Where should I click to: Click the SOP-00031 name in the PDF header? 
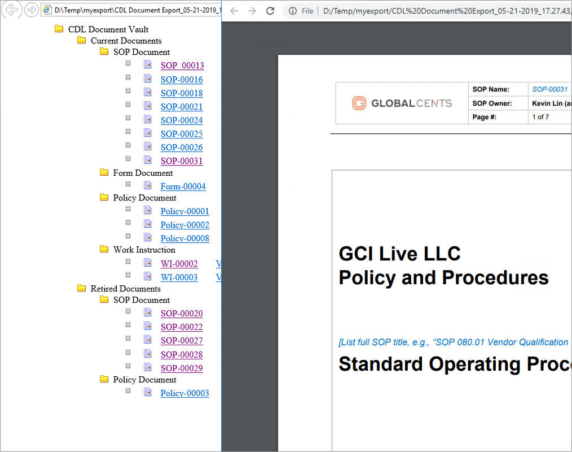pyautogui.click(x=550, y=89)
